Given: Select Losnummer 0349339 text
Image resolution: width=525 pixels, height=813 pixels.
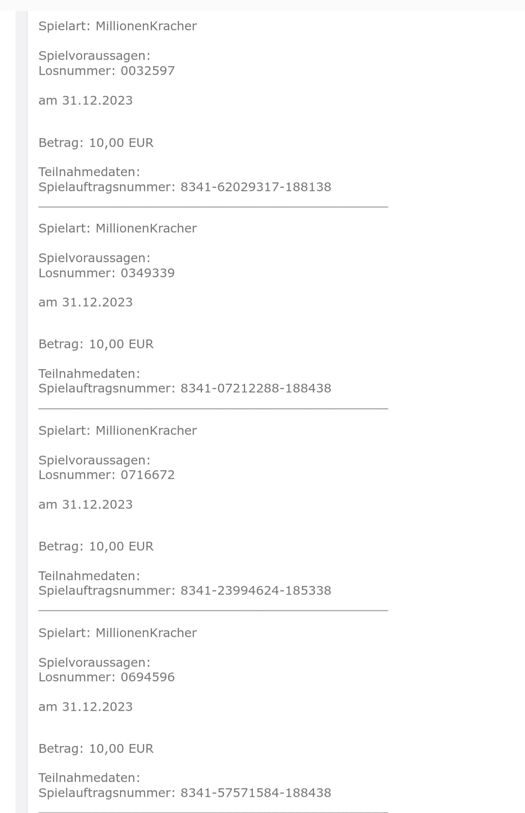Looking at the screenshot, I should (106, 273).
